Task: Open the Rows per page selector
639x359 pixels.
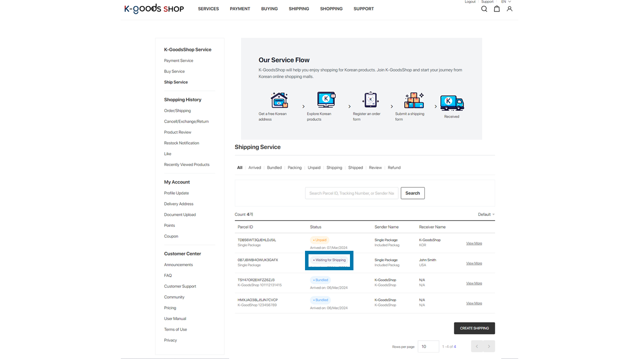Action: tap(428, 347)
